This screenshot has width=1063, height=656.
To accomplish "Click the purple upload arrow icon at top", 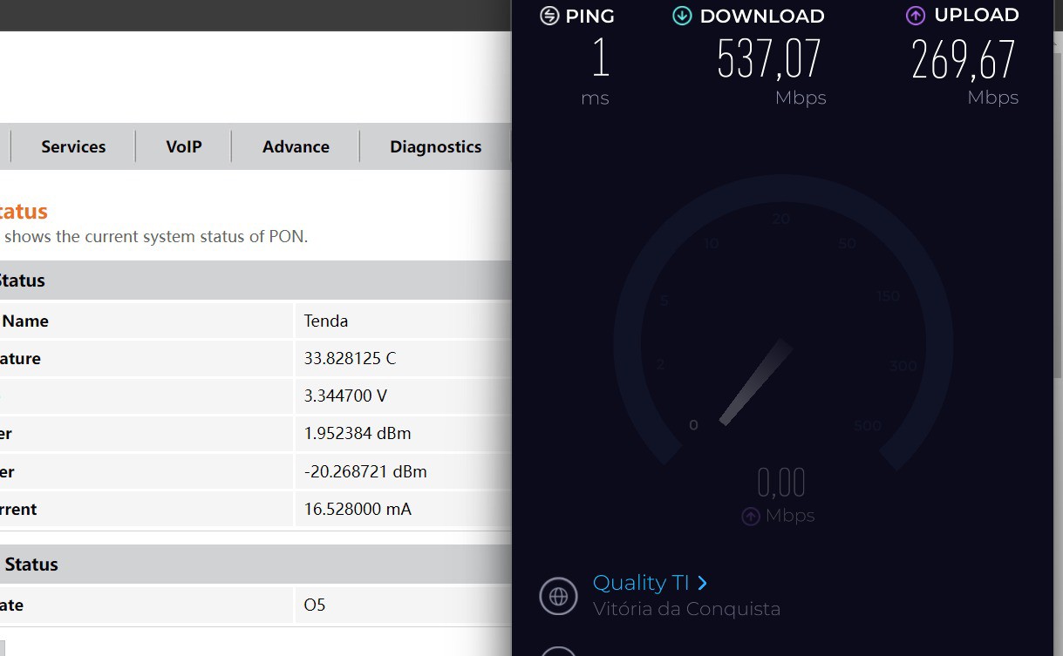I will pyautogui.click(x=915, y=16).
